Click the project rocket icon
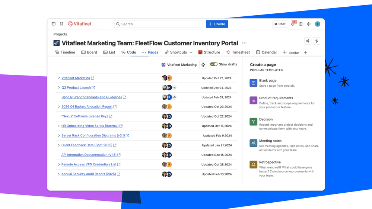Screen dimensions: 372x209 tap(57, 43)
